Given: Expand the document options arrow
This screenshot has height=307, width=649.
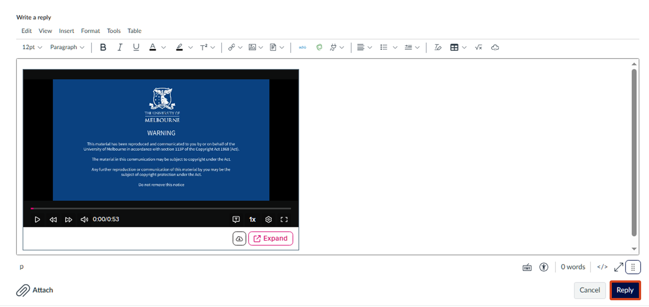Looking at the screenshot, I should [x=282, y=47].
